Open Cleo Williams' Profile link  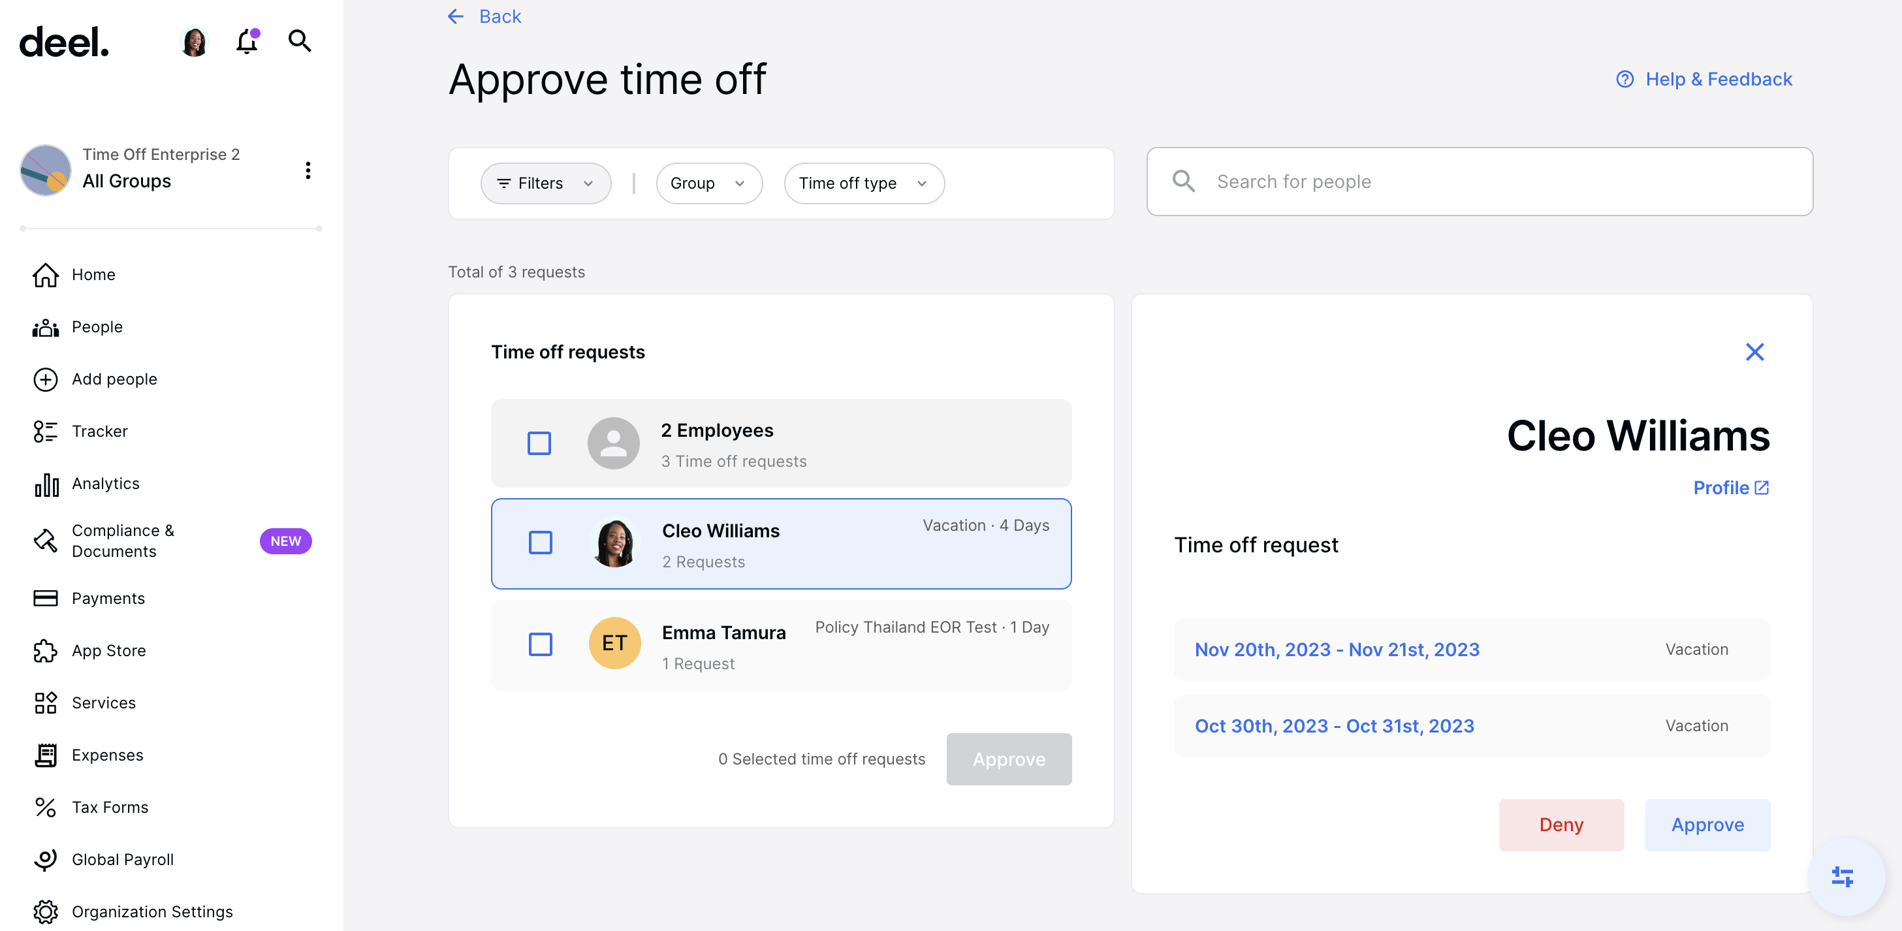[x=1729, y=487]
